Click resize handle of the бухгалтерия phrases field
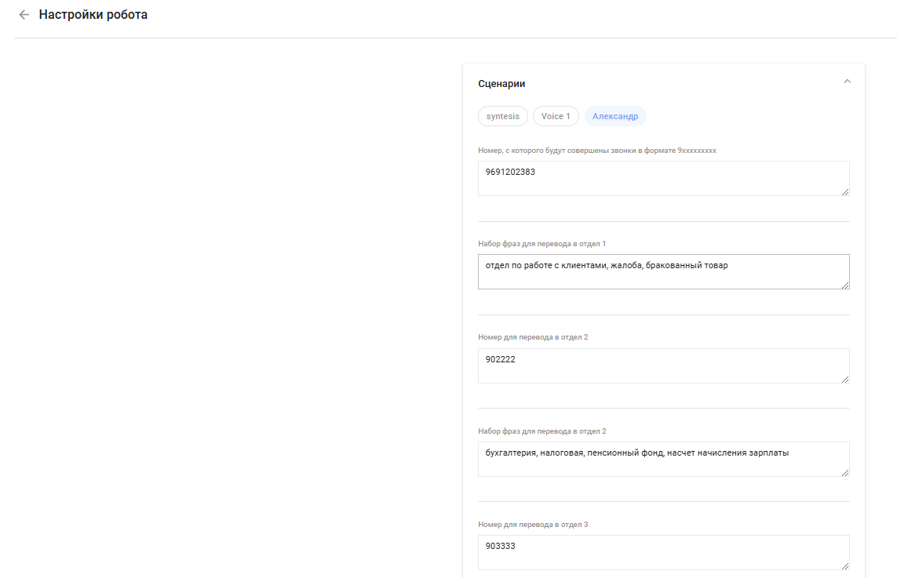 coord(845,472)
